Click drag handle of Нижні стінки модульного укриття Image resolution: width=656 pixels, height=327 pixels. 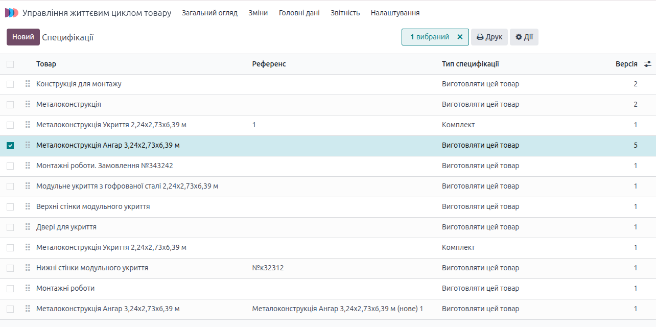(x=28, y=268)
